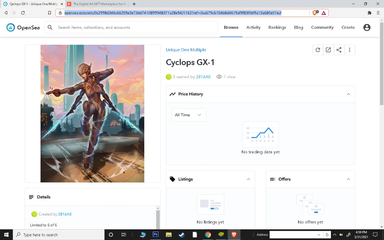384x240 pixels.
Task: Open the taskbar clock showing 4:59 PM
Action: click(x=361, y=235)
